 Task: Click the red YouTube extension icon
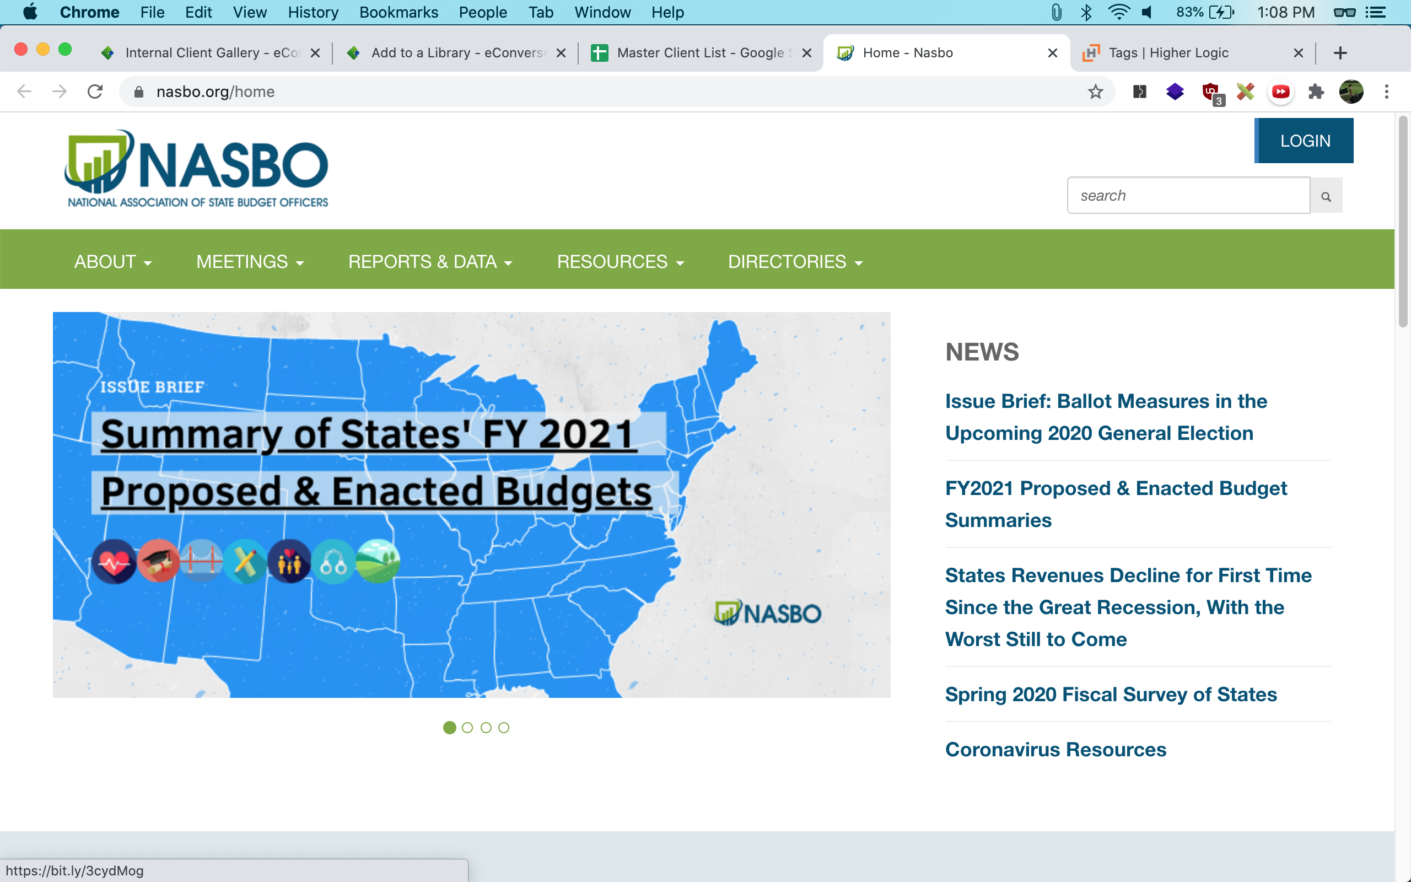[x=1280, y=92]
